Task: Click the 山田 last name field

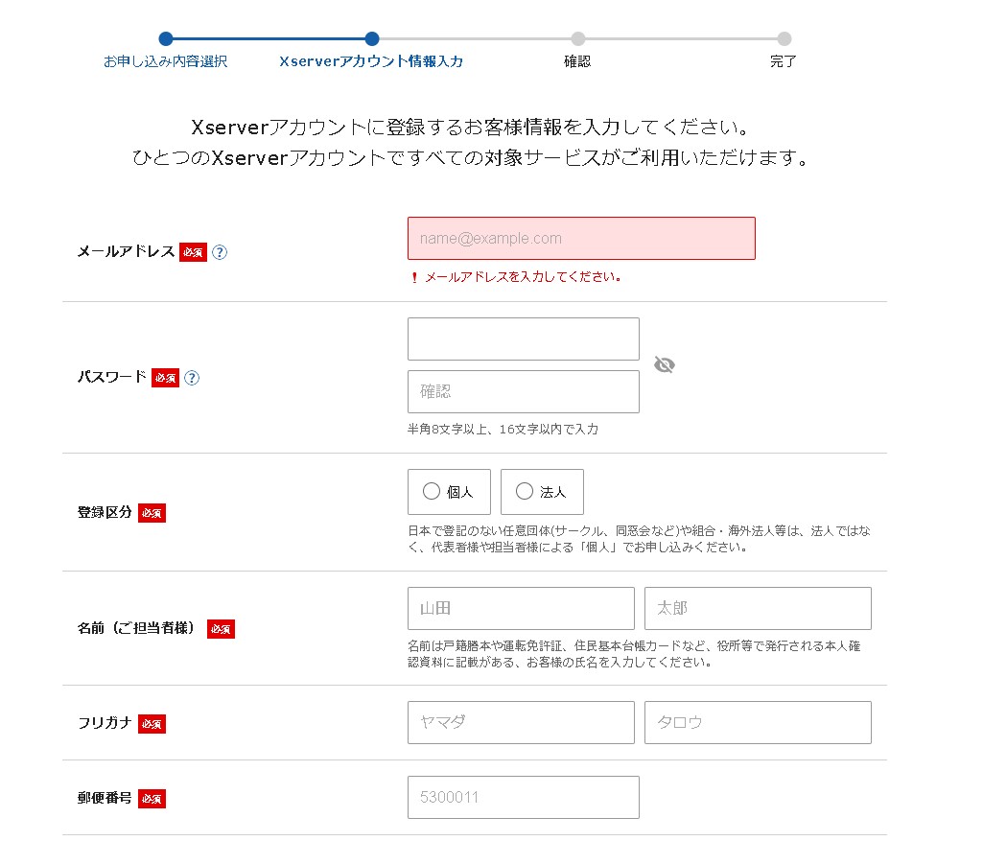Action: (x=521, y=609)
